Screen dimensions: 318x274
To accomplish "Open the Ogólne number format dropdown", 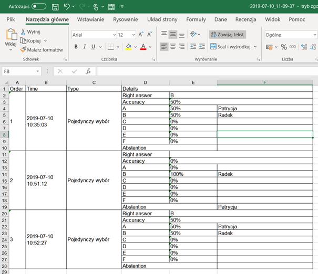I will point(314,35).
